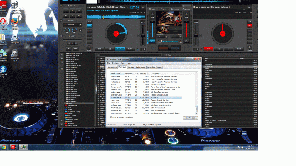The image size is (296, 166).
Task: Collapse the EFFECT panel
Action: click(x=61, y=21)
